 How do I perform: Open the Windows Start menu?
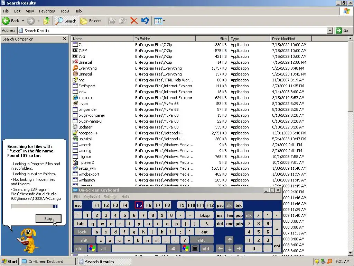(9, 261)
